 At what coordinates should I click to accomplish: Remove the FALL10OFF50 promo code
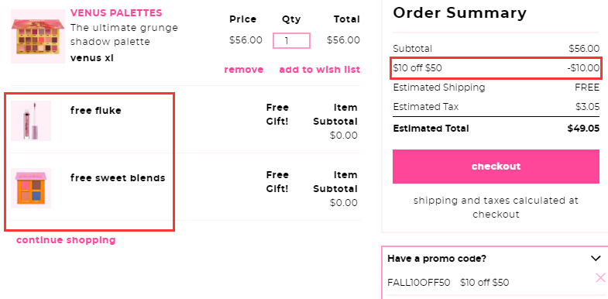[x=600, y=277]
